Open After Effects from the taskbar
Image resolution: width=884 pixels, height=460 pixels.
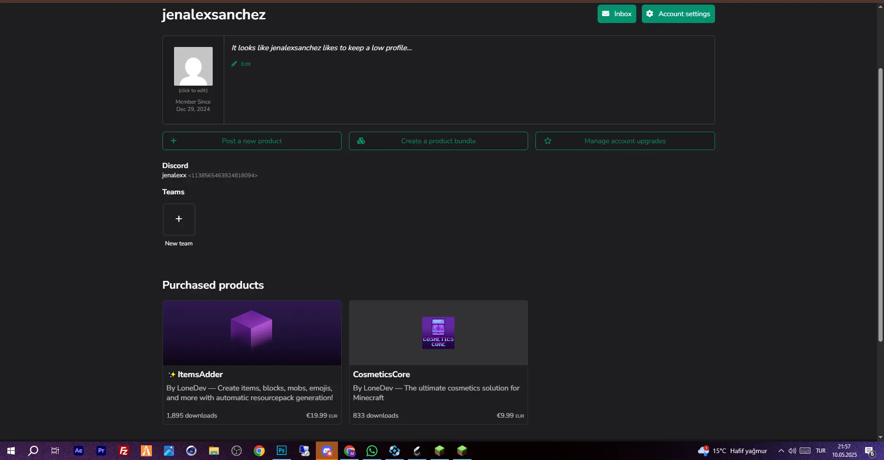click(79, 451)
